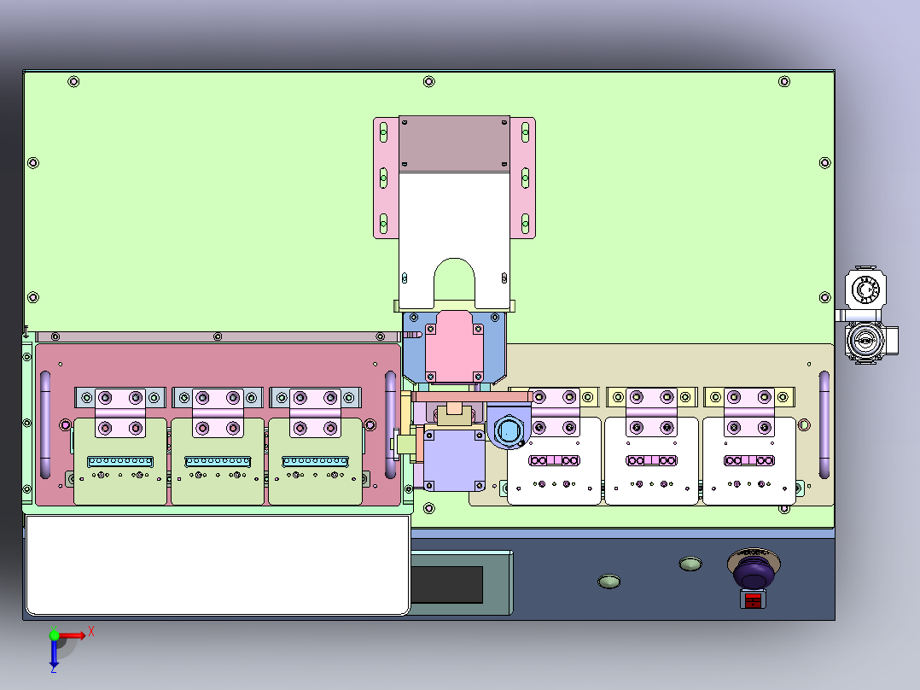Pick the blue hex nut fitting
The width and height of the screenshot is (920, 690).
coord(508,431)
